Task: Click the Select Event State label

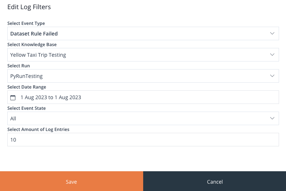Action: click(x=26, y=108)
